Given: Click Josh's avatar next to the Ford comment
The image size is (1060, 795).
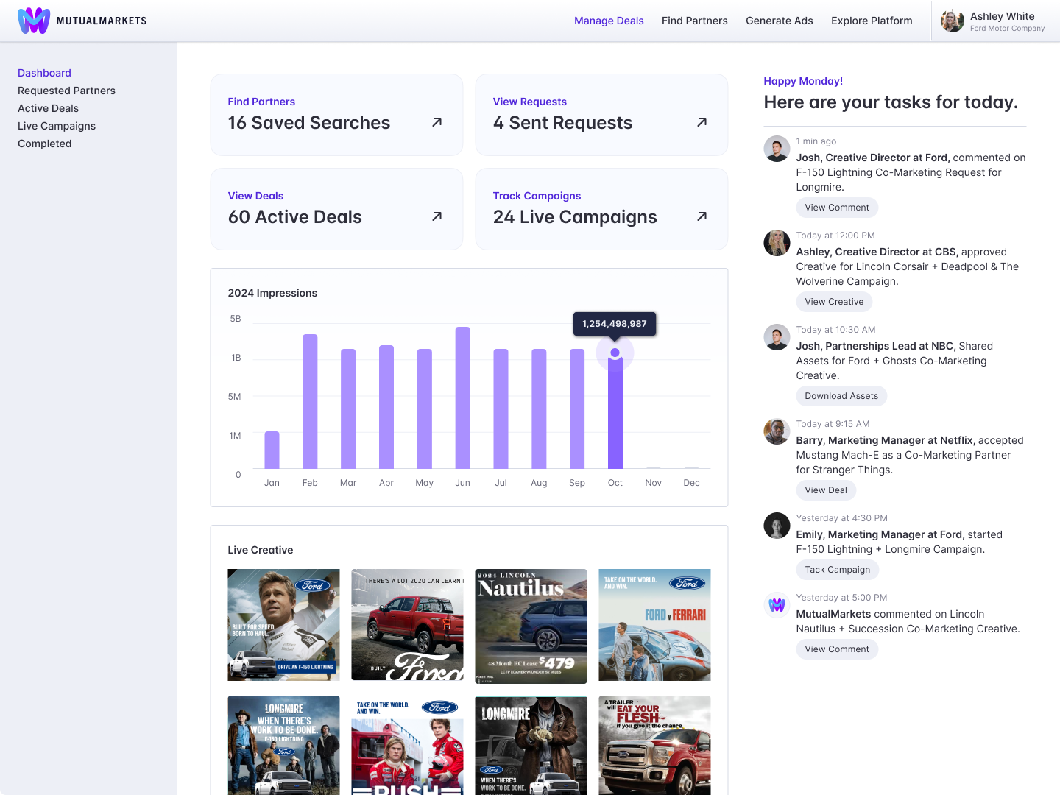Looking at the screenshot, I should (x=777, y=149).
